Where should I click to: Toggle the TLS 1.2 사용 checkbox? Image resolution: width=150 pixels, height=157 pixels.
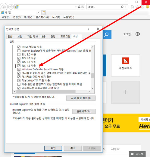click(x=19, y=66)
